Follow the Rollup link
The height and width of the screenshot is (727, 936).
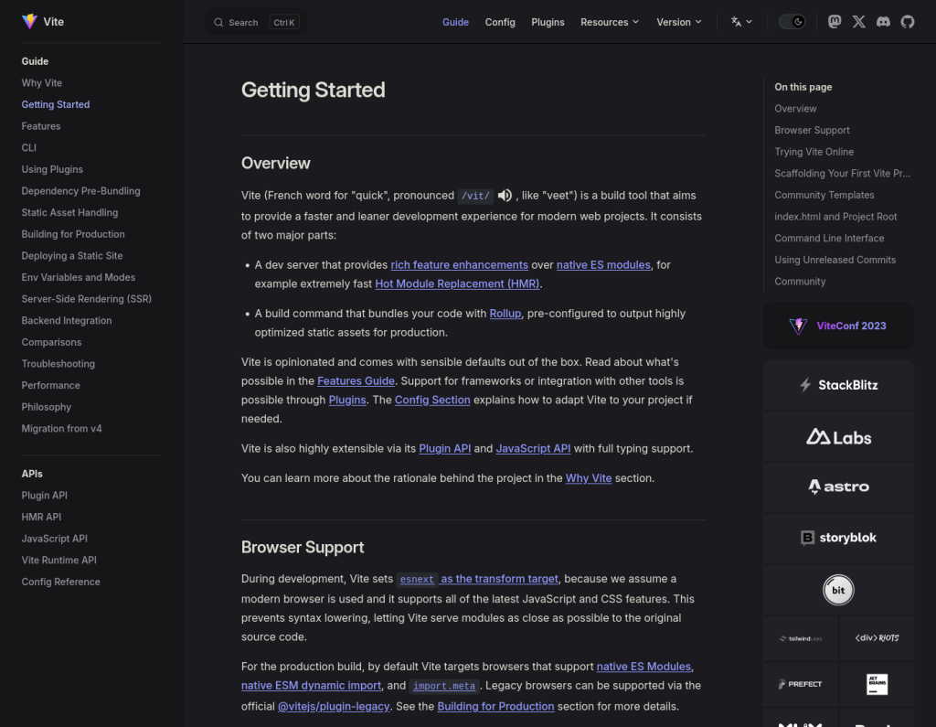click(505, 314)
